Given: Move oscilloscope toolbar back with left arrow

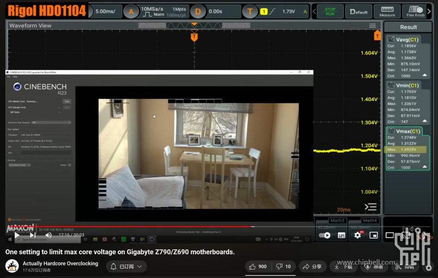Looking at the screenshot, I should click(314, 12).
